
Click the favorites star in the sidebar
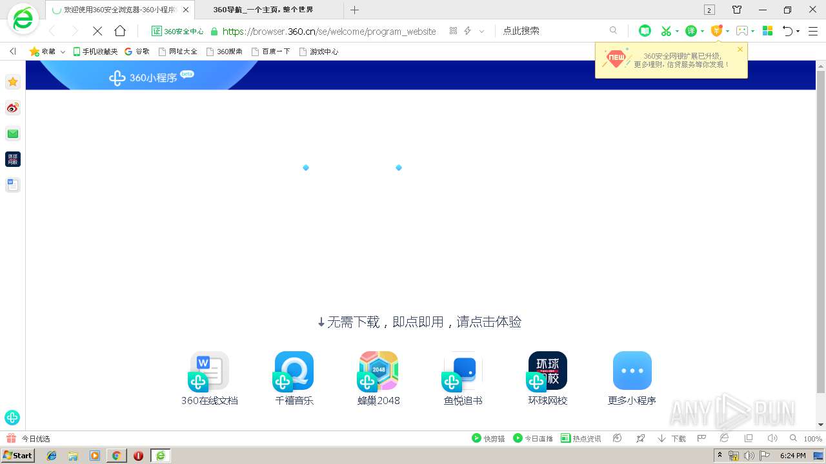(12, 82)
